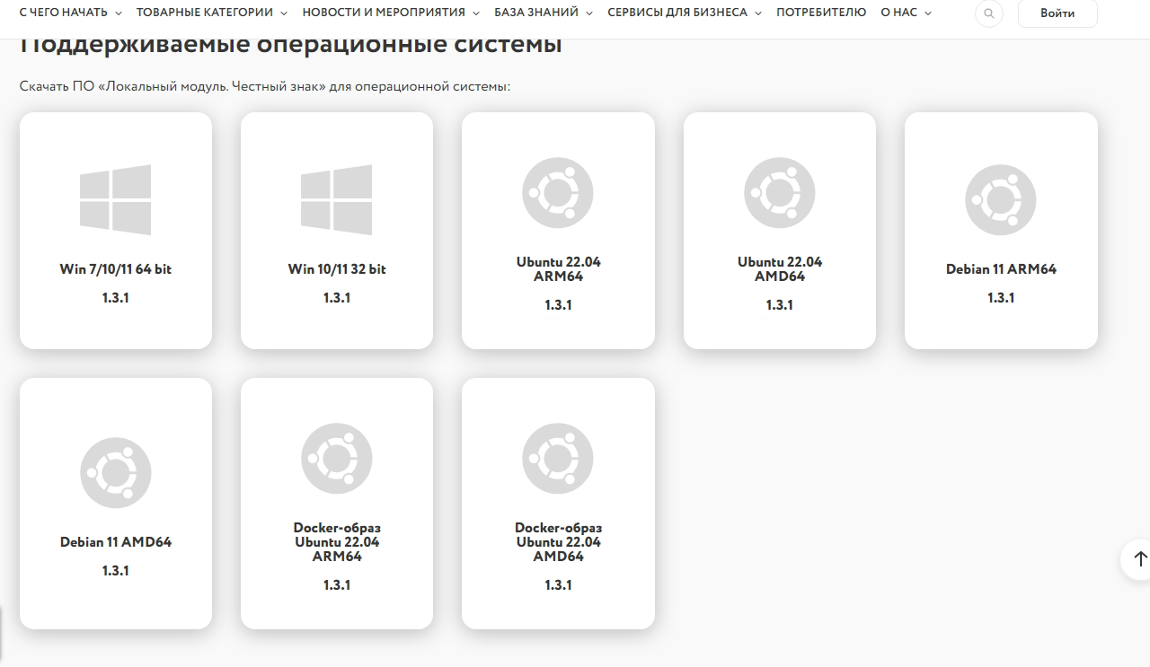This screenshot has height=667, width=1150.
Task: Click version 1.3.1 under Docker-образ AMD64
Action: (558, 585)
